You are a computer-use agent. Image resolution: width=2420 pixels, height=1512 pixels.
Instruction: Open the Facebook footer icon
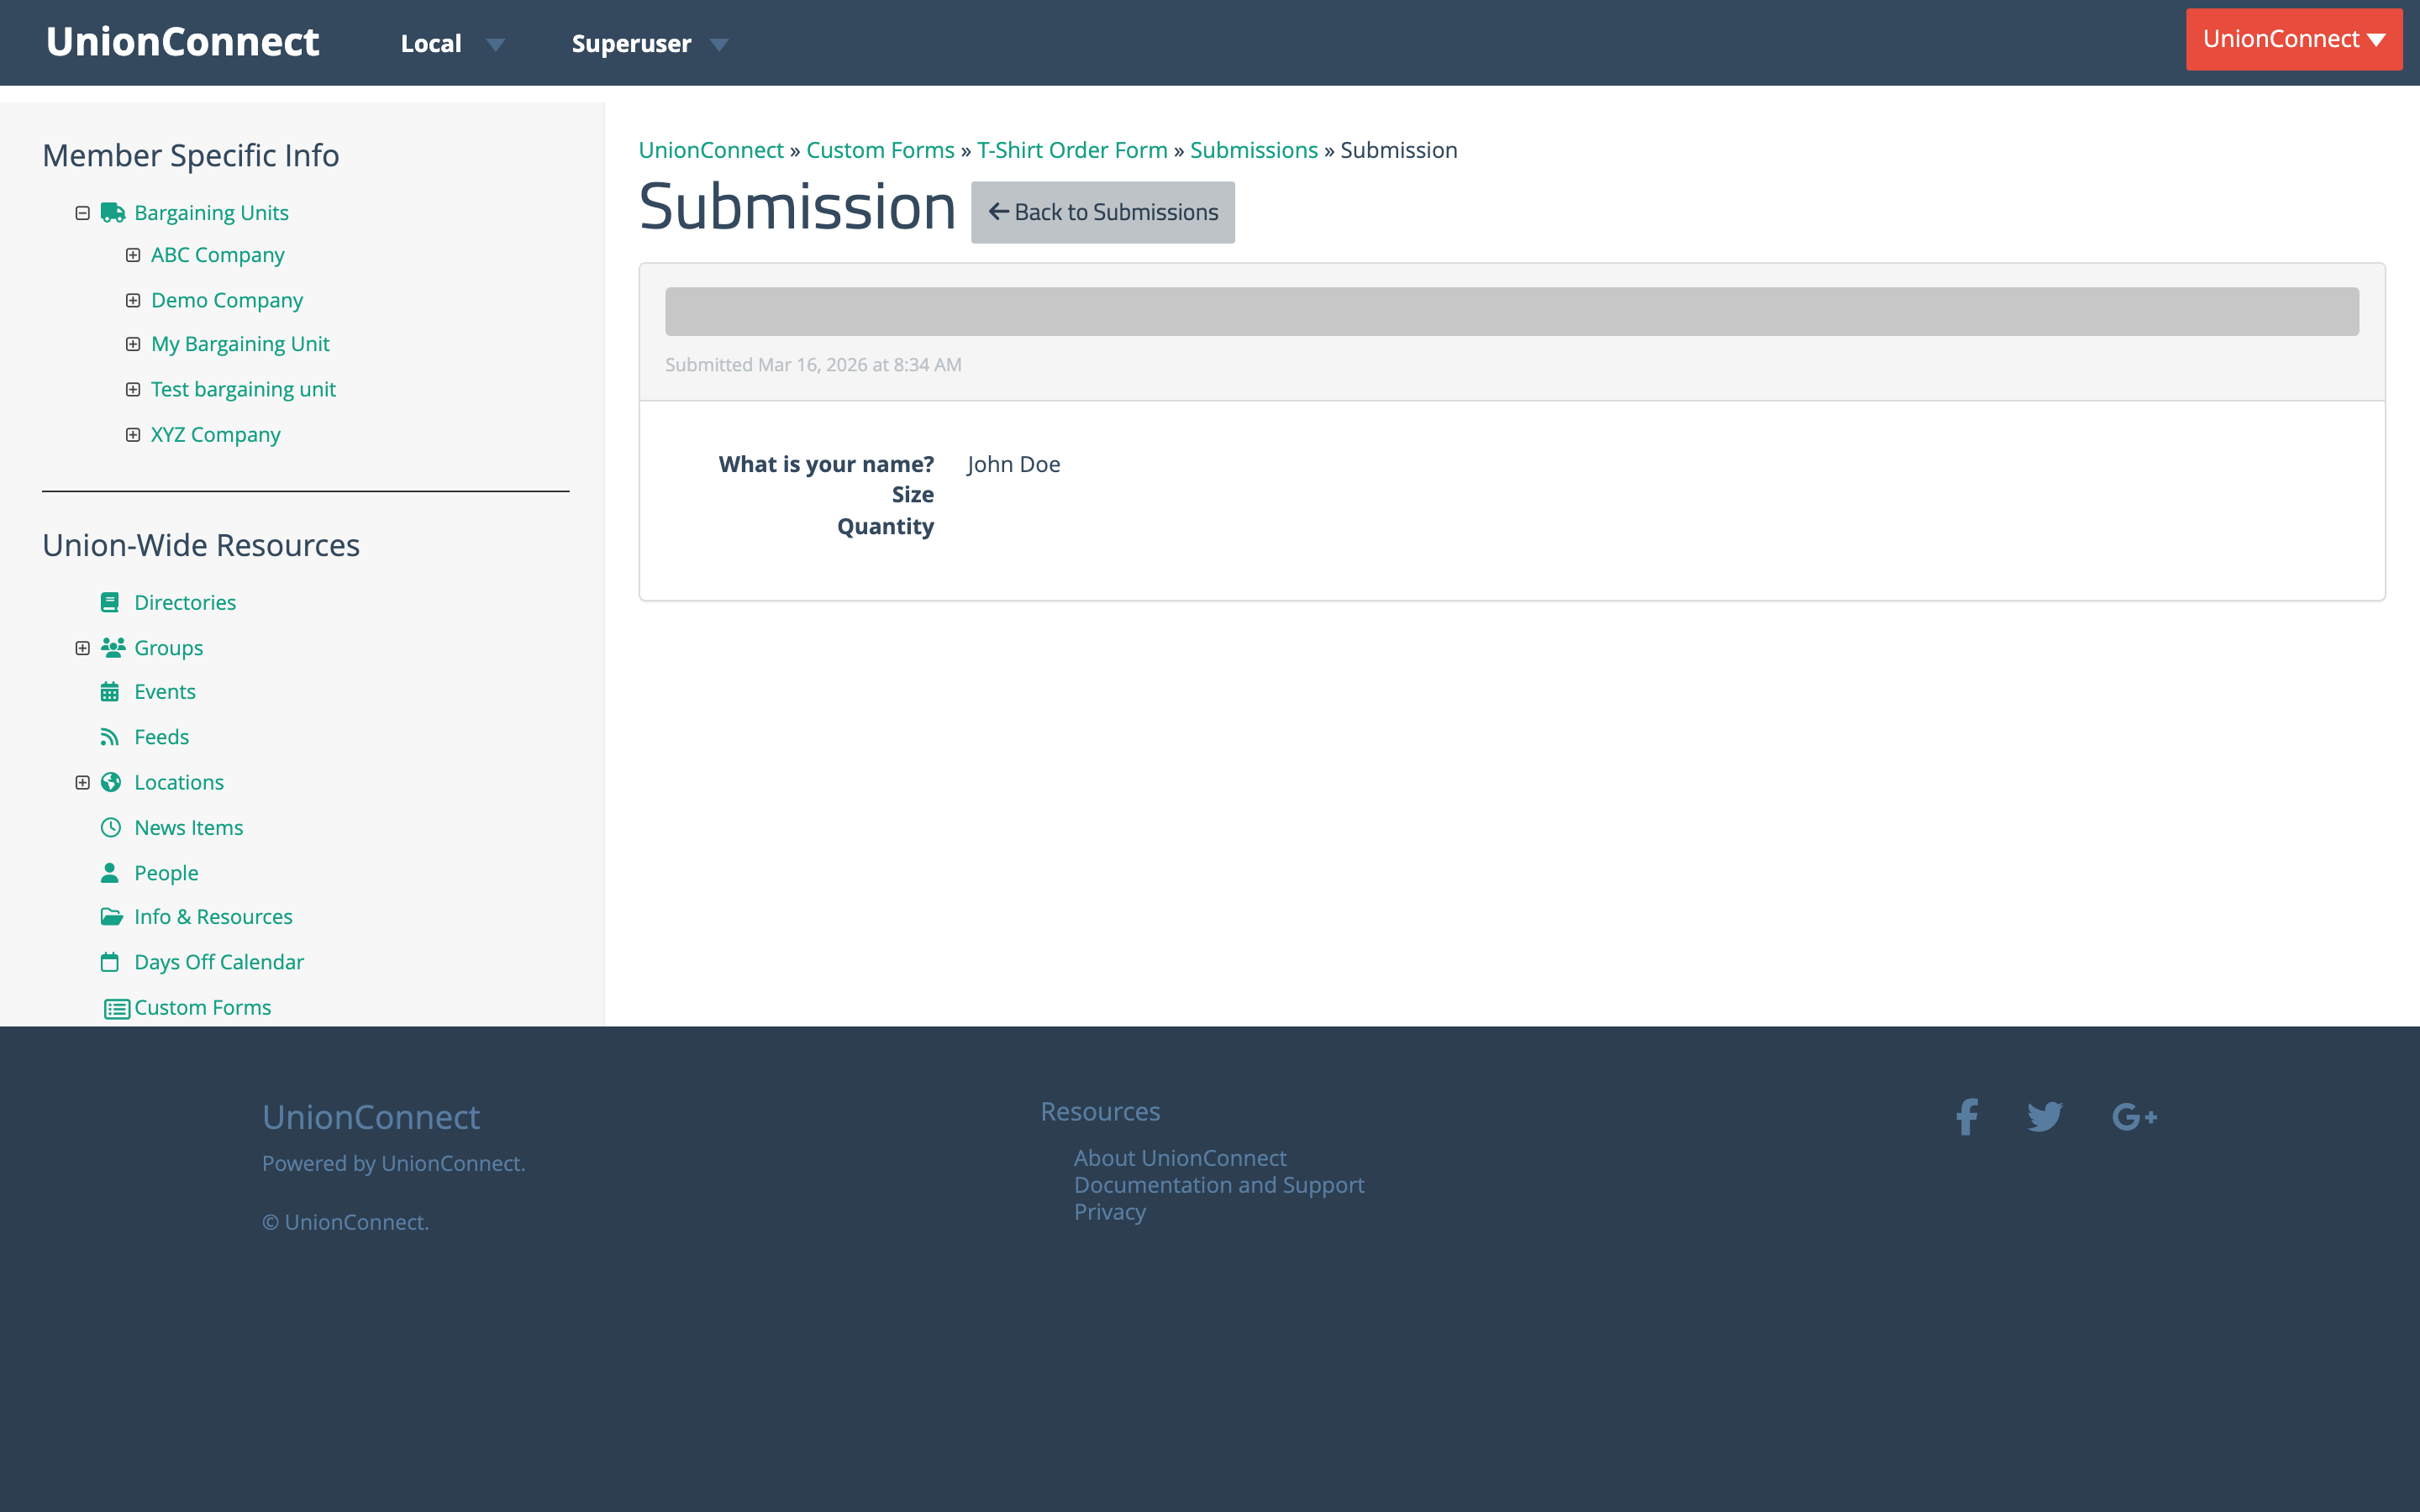point(1967,1117)
